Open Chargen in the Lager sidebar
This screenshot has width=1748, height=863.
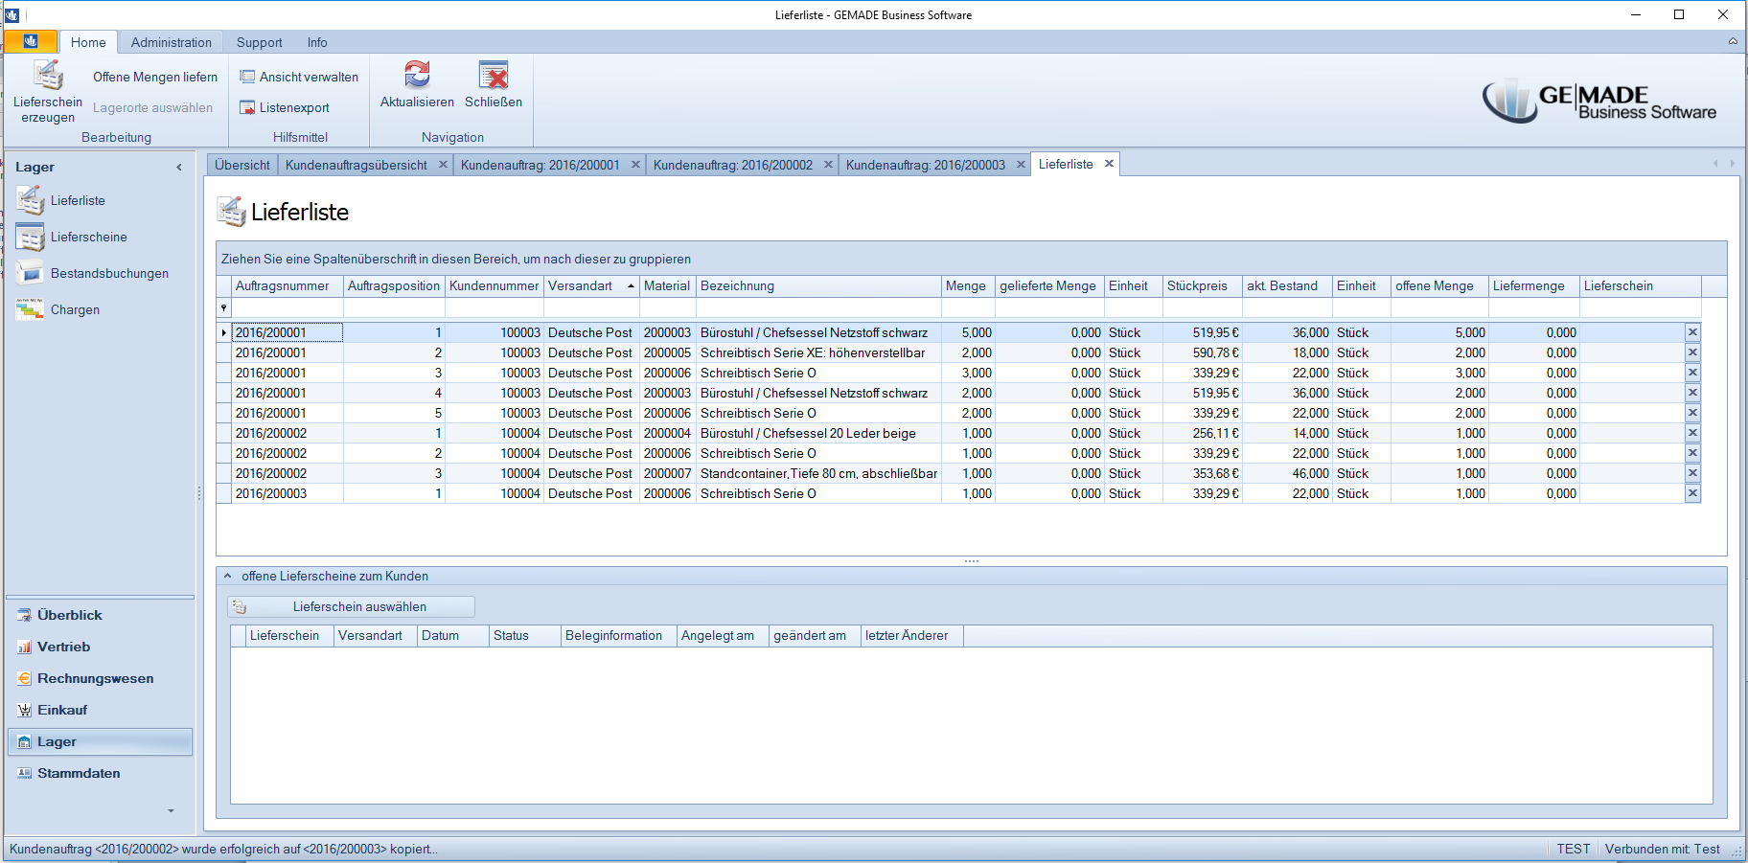pyautogui.click(x=75, y=309)
